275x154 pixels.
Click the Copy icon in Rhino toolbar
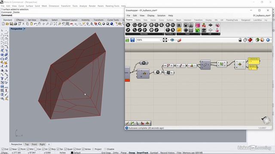tap(27, 24)
